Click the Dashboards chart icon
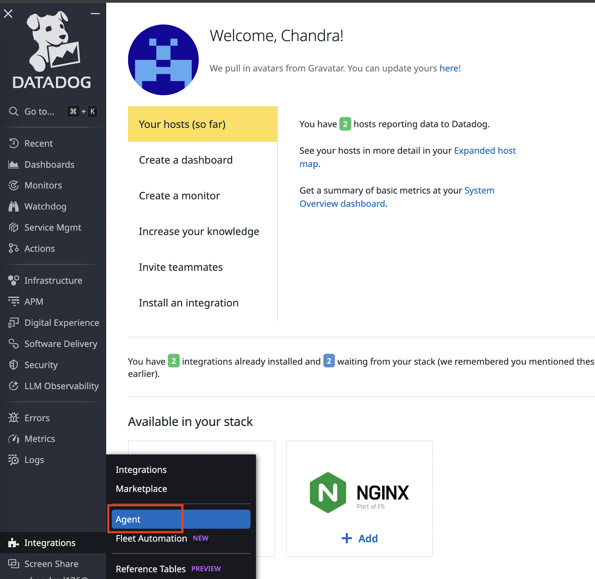Screen dimensions: 595x579 (x=14, y=164)
